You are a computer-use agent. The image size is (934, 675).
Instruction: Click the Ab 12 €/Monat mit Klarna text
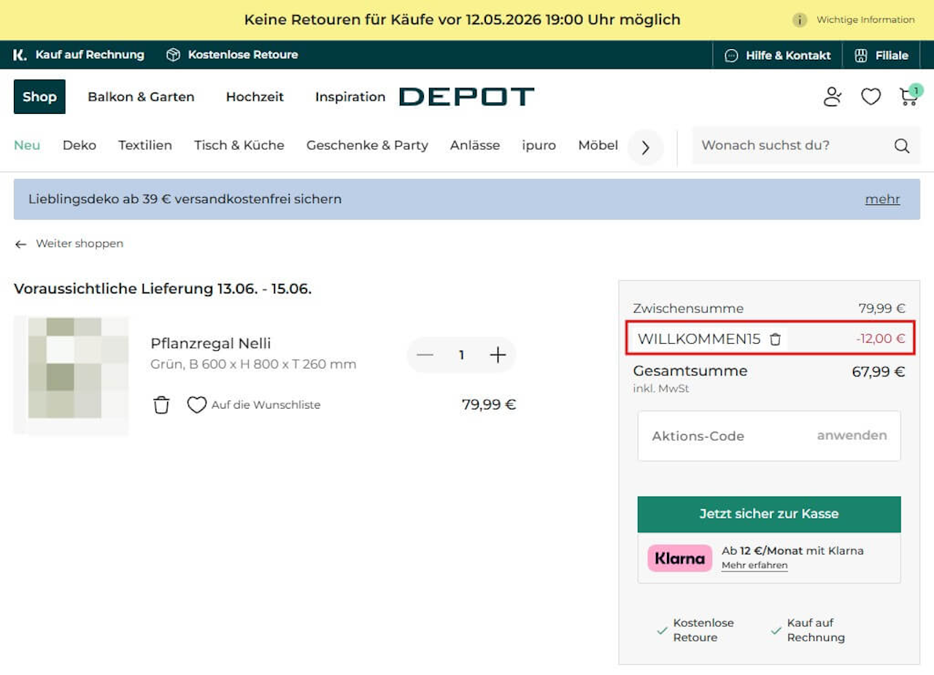point(792,551)
